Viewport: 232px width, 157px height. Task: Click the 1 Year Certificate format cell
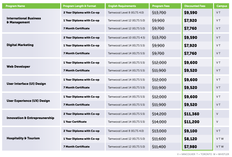pyautogui.click(x=75, y=122)
